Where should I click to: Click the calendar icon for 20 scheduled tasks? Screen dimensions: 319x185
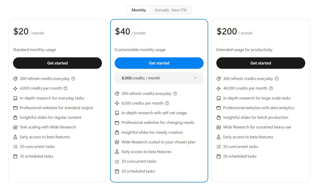click(15, 156)
